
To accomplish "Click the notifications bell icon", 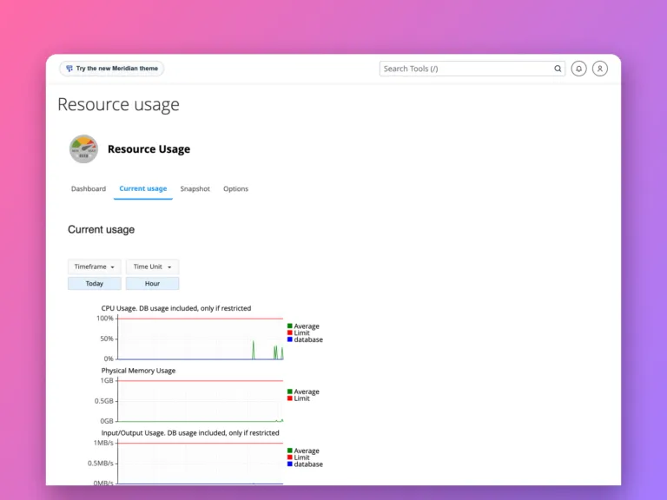I will (x=578, y=69).
